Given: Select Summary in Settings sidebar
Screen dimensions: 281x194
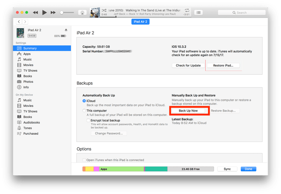Looking at the screenshot, I should point(42,48).
